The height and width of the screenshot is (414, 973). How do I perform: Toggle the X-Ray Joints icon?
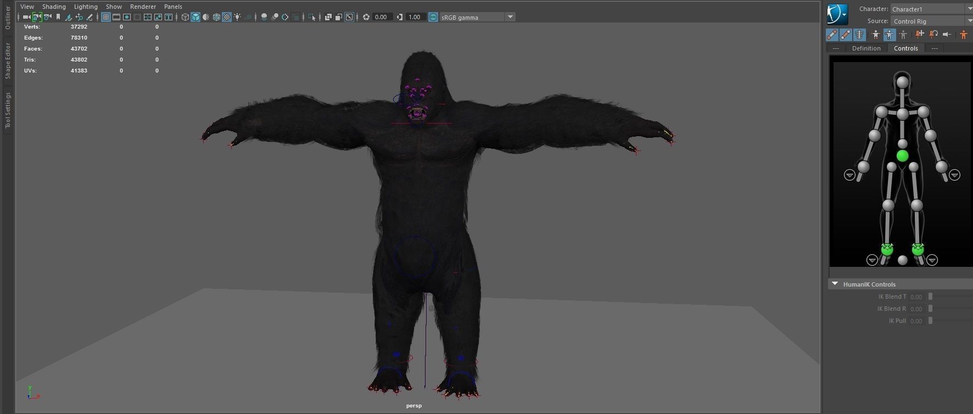(349, 17)
